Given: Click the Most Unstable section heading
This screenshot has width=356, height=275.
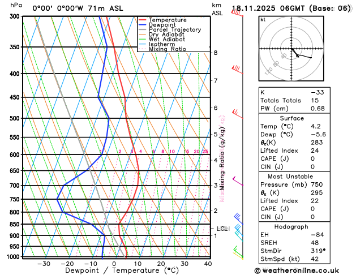Looking at the screenshot, I should [x=290, y=177].
